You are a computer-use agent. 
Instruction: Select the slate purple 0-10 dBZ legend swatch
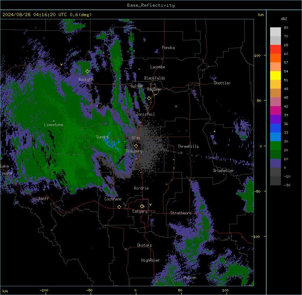(275, 163)
